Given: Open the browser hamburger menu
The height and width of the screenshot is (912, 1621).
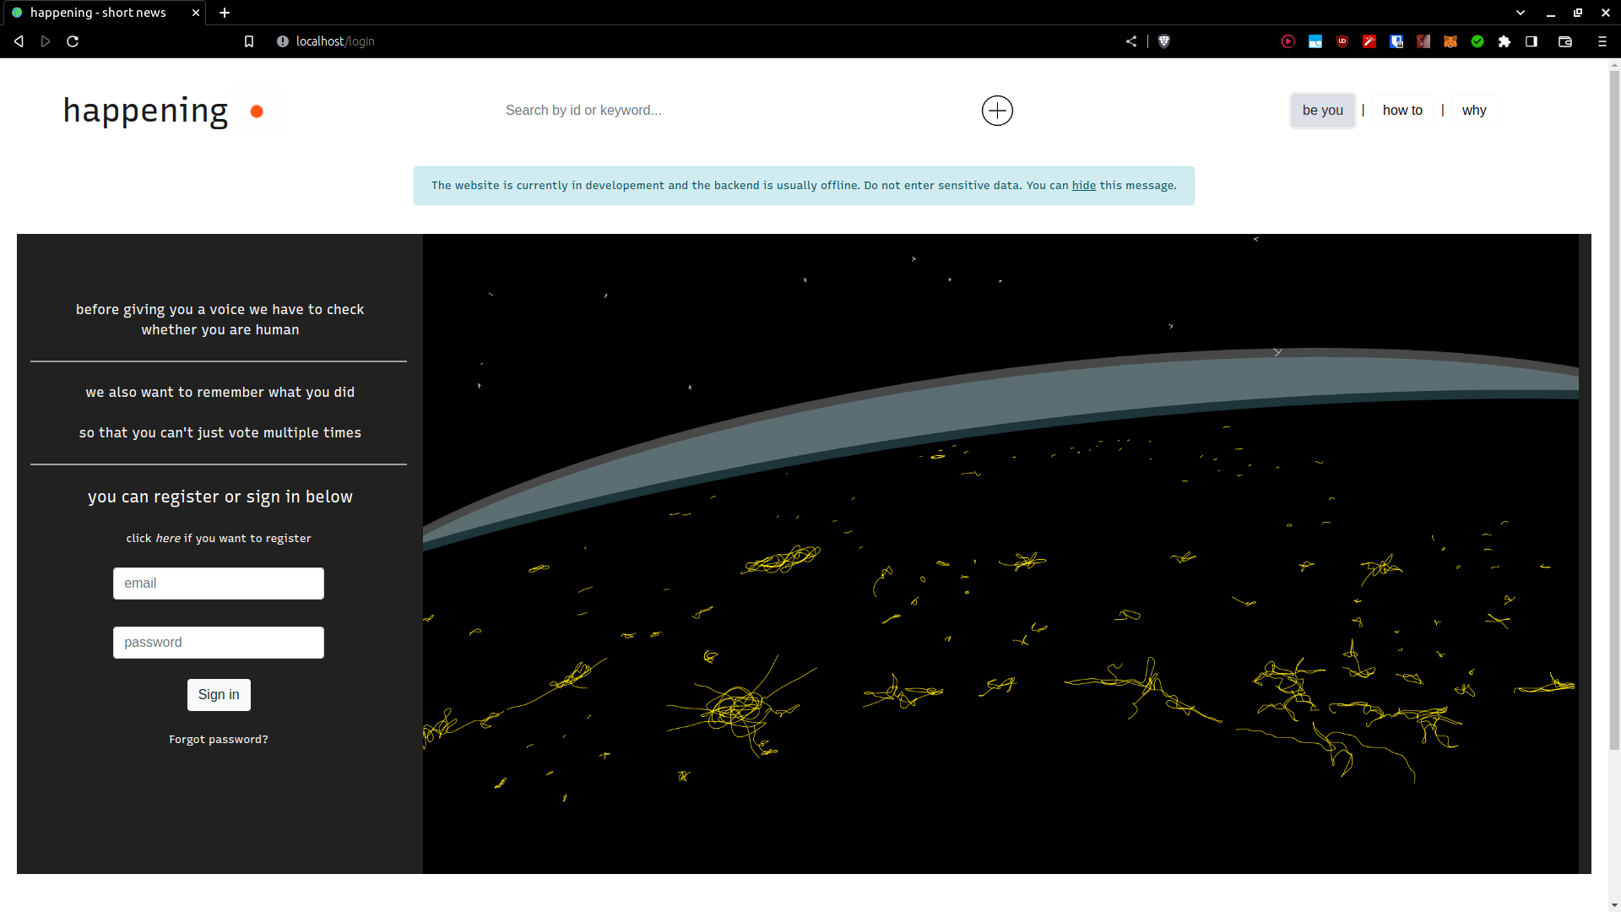Looking at the screenshot, I should click(x=1602, y=41).
